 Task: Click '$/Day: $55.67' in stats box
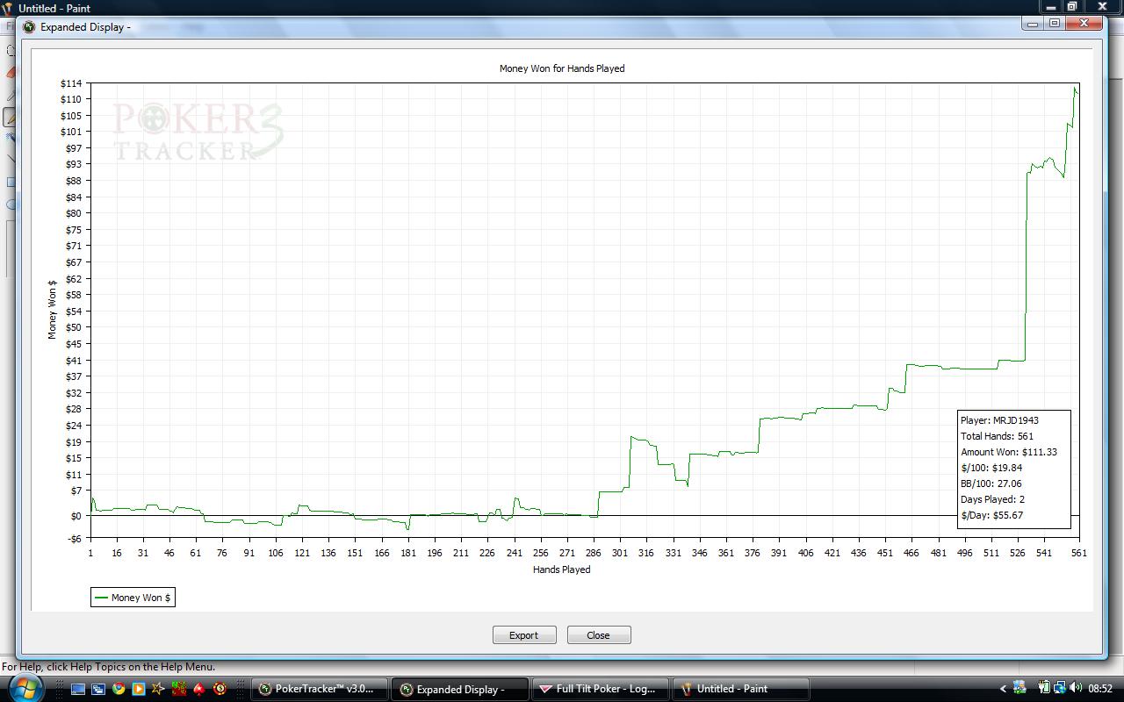[x=991, y=515]
